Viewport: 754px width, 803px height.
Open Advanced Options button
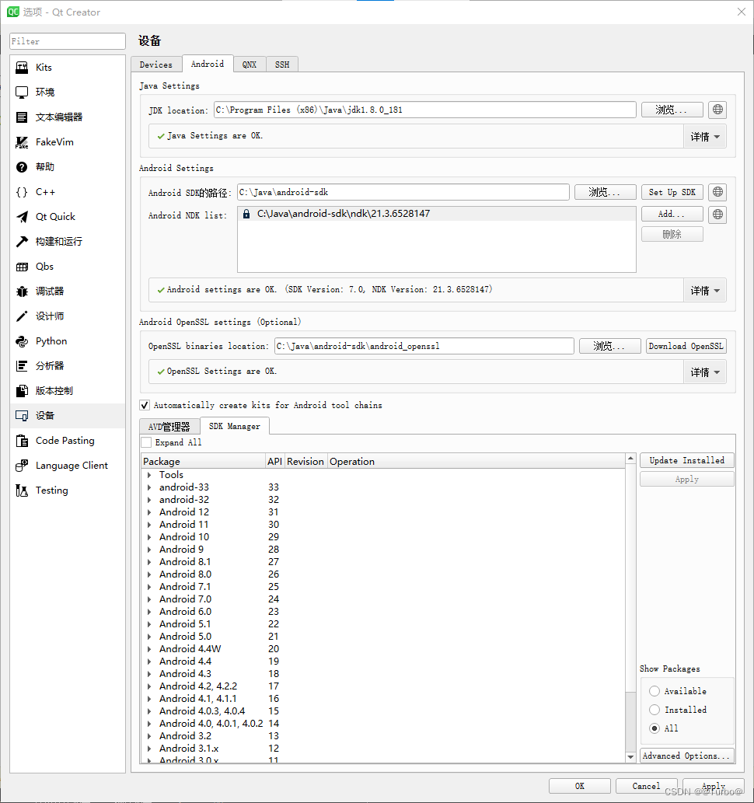coord(687,756)
